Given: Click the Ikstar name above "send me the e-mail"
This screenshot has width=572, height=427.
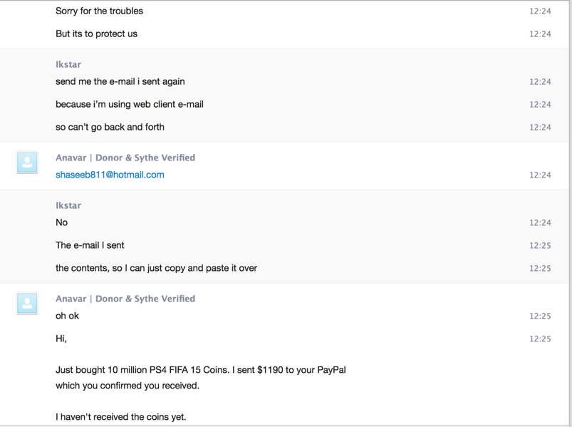Looking at the screenshot, I should (68, 64).
